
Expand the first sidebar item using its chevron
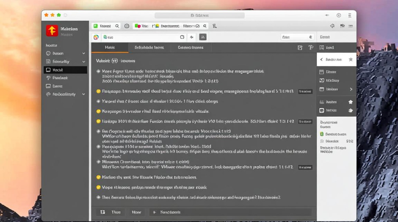(x=84, y=54)
